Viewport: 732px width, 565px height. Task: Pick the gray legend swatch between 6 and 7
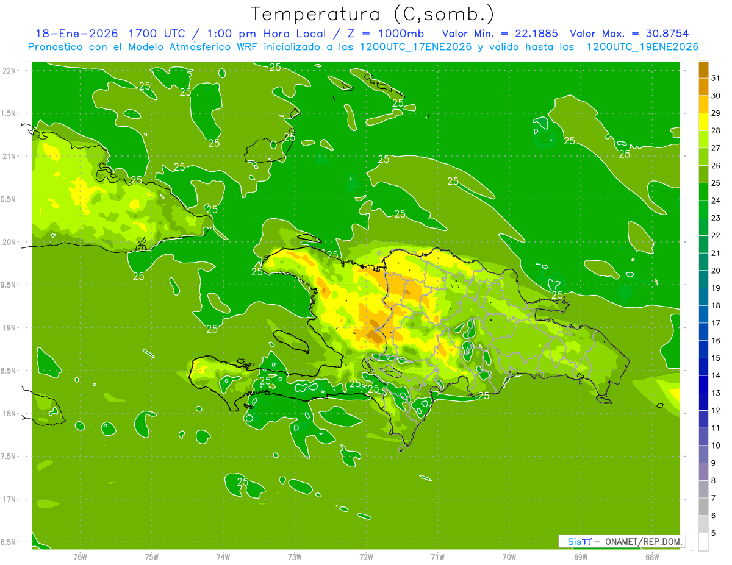703,506
